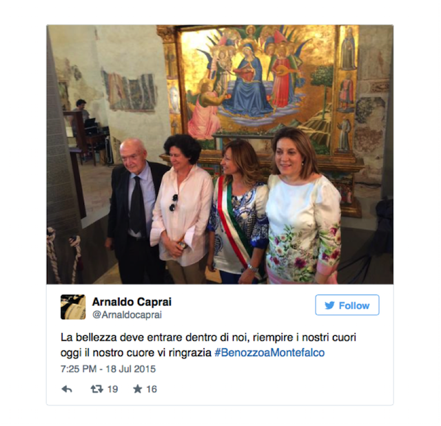Image resolution: width=441 pixels, height=426 pixels.
Task: Open the @Arnaldocaprai handle link
Action: click(127, 315)
